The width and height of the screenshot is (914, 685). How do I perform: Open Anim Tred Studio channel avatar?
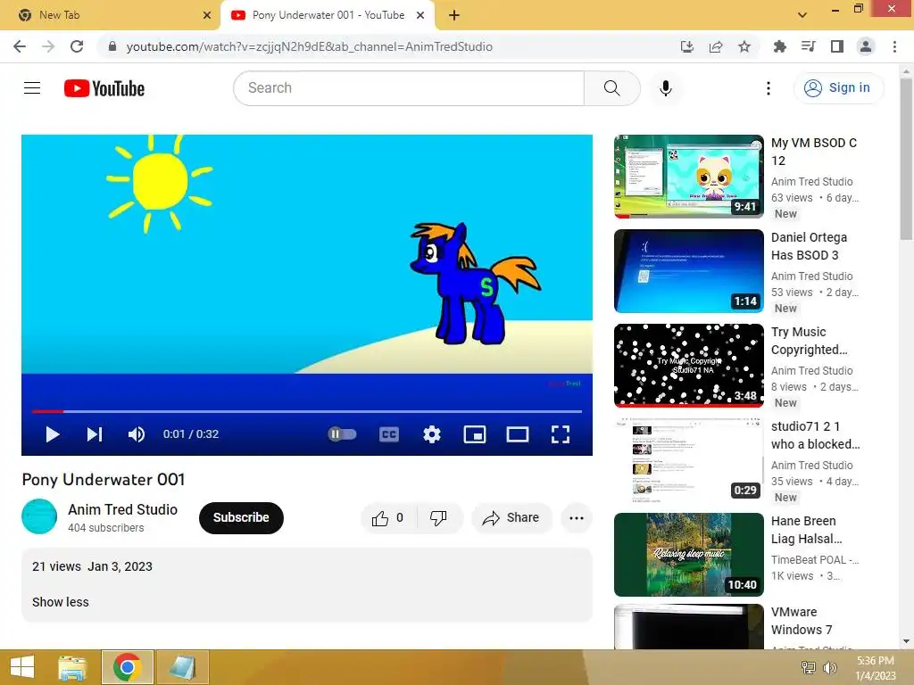[39, 516]
